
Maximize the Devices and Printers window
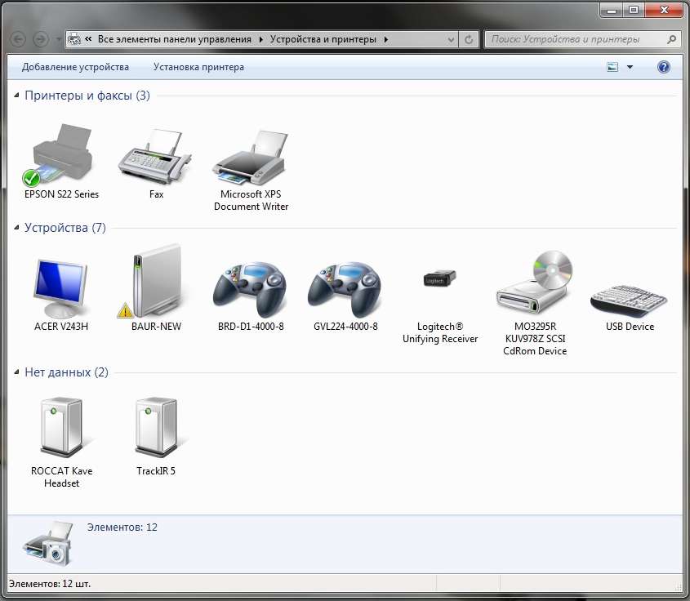[x=634, y=10]
